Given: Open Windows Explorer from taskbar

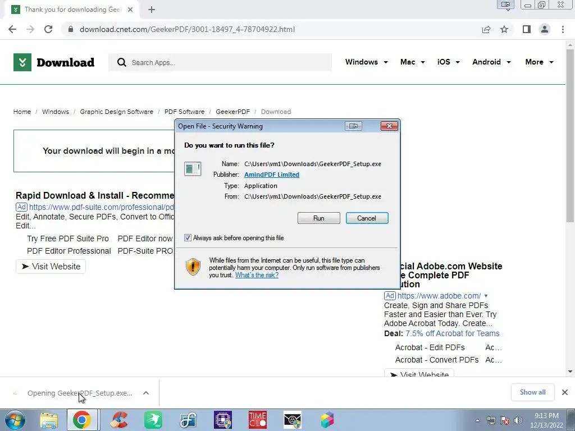Looking at the screenshot, I should [x=49, y=420].
